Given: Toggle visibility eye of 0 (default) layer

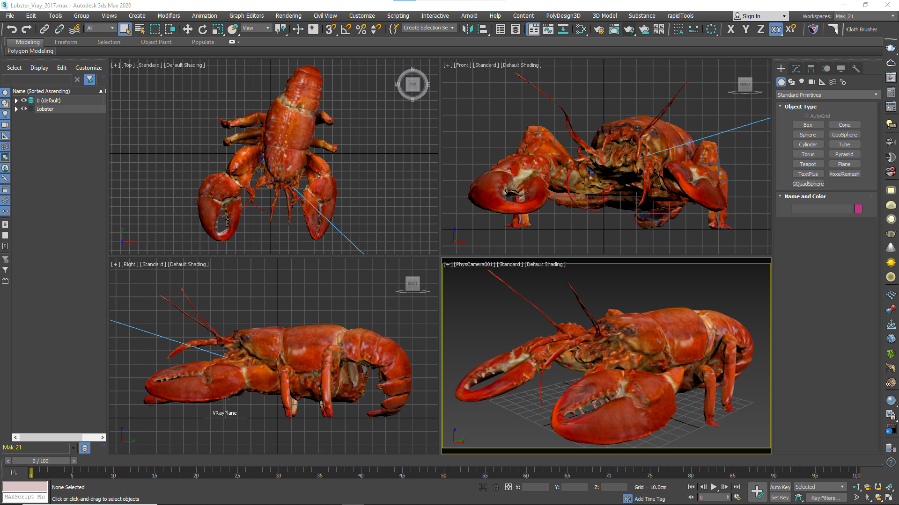Looking at the screenshot, I should coord(24,101).
